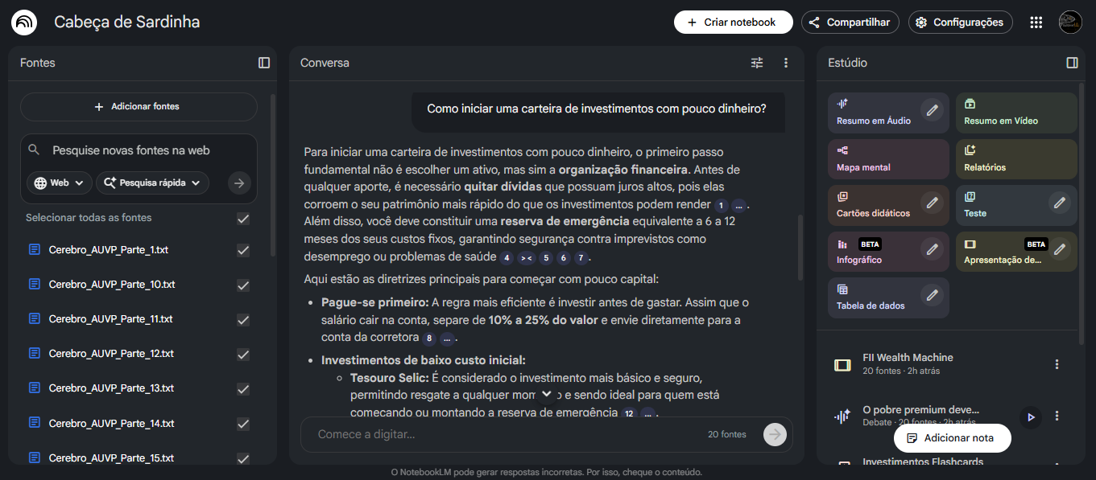
Task: Uncheck the Cerebro_AUVP_Parte_1.txt source
Action: (243, 250)
